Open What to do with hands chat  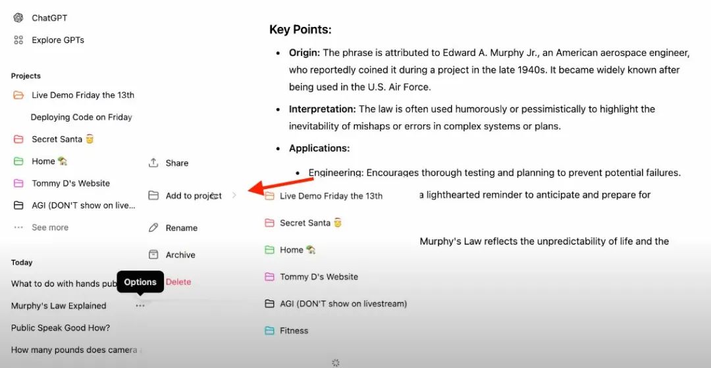[x=64, y=284]
